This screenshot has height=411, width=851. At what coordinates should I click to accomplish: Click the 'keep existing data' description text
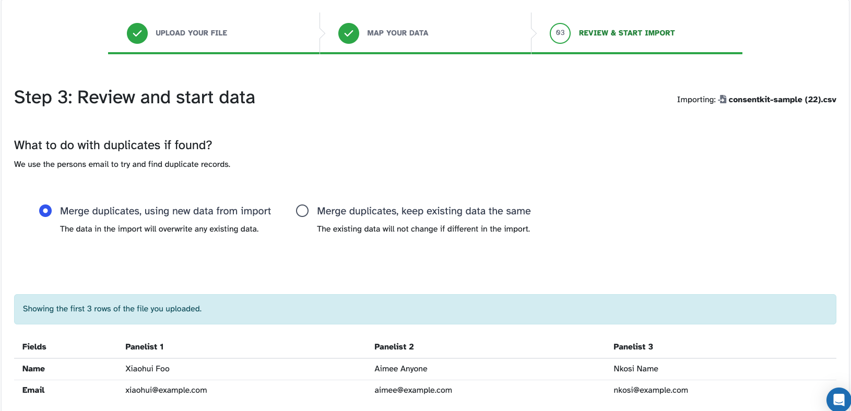(x=423, y=229)
